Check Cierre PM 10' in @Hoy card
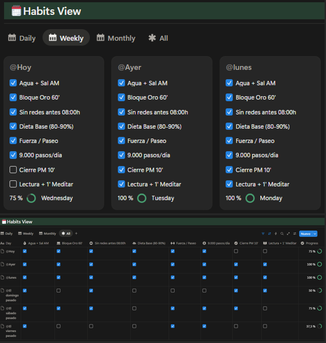This screenshot has width=326, height=343. pyautogui.click(x=13, y=170)
